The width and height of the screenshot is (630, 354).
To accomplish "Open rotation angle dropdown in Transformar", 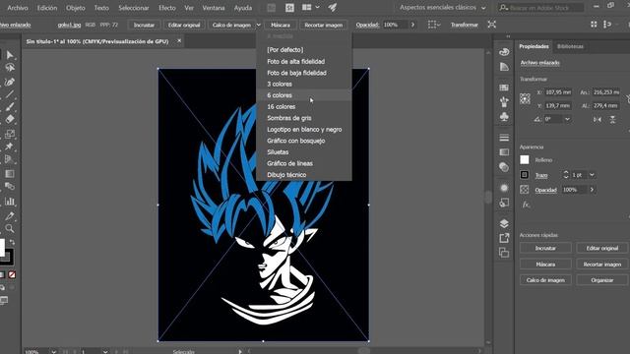I will pos(567,119).
